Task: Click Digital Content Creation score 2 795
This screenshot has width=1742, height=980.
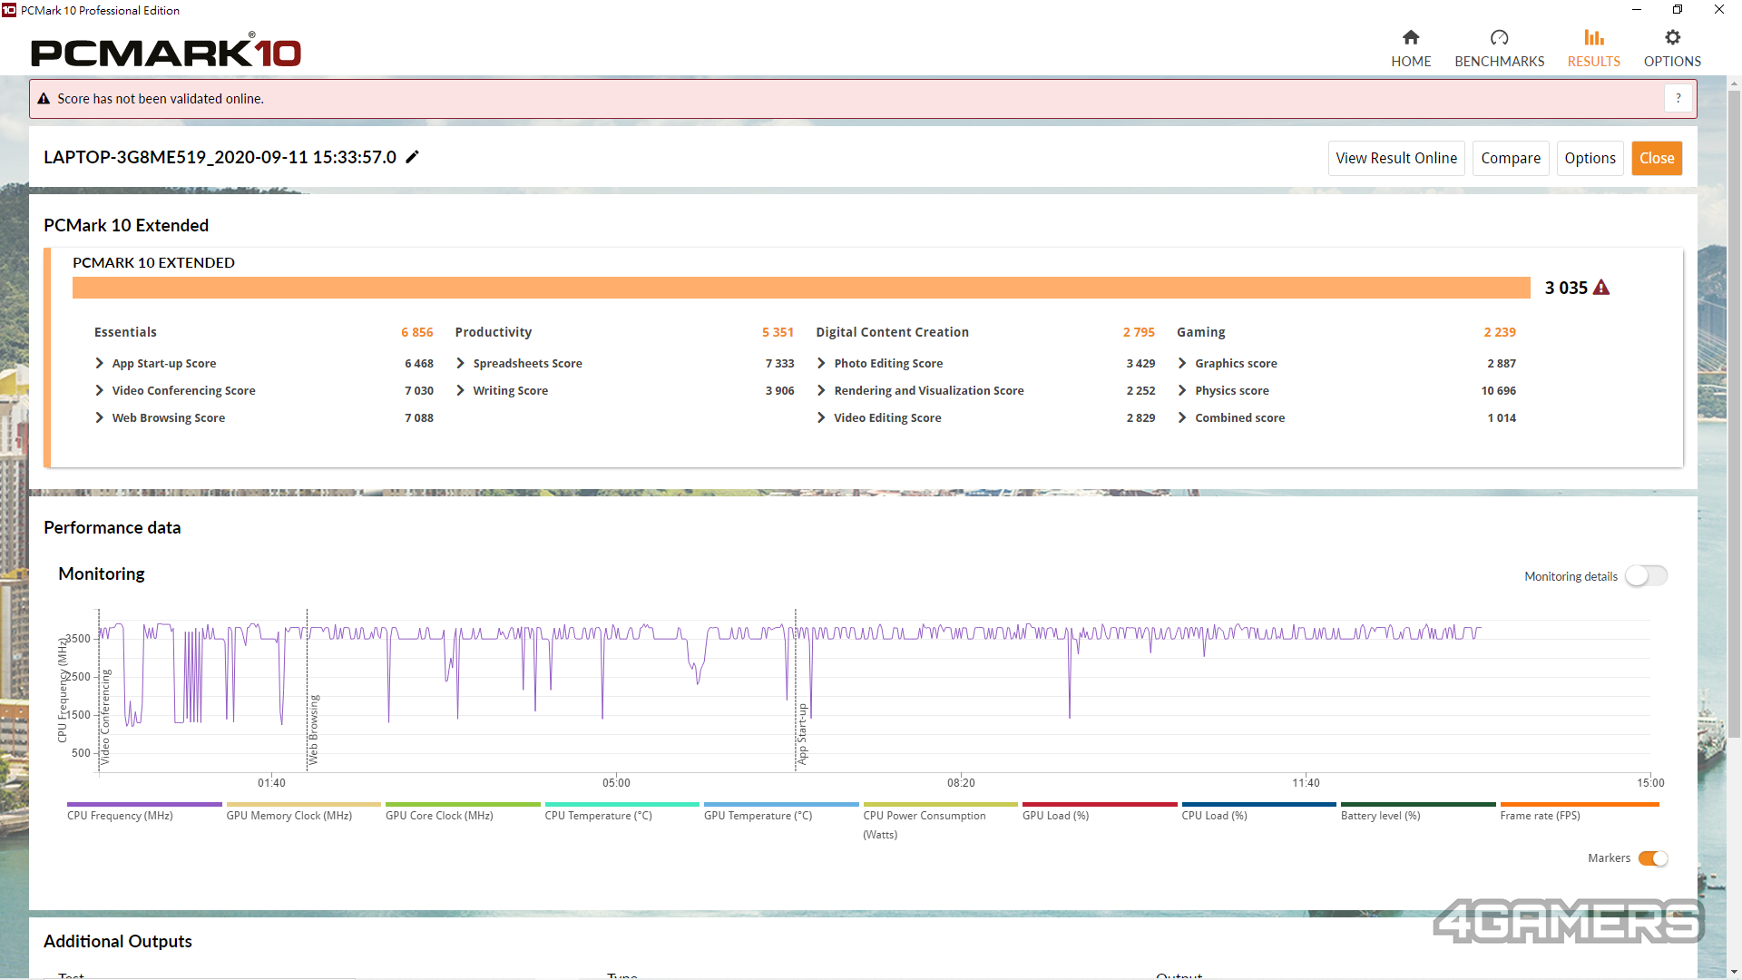Action: pos(1139,332)
